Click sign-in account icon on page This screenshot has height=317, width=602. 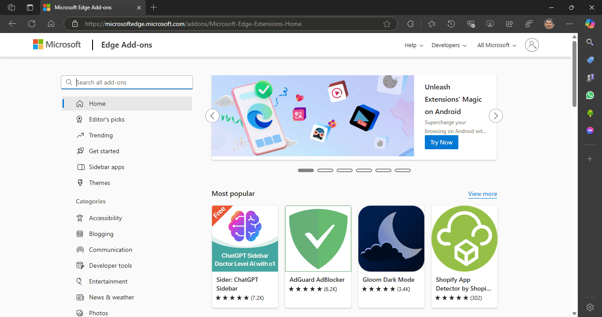click(532, 45)
